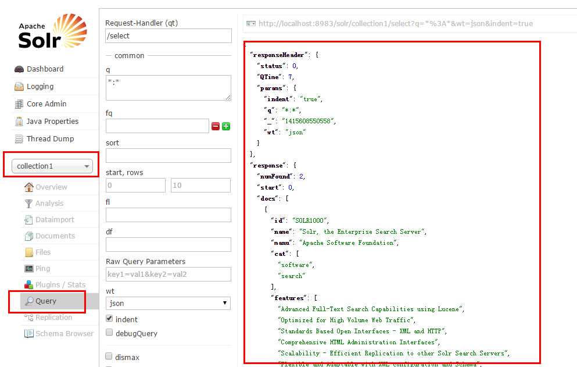Click the Dataimport document icon
577x367 pixels.
[28, 220]
